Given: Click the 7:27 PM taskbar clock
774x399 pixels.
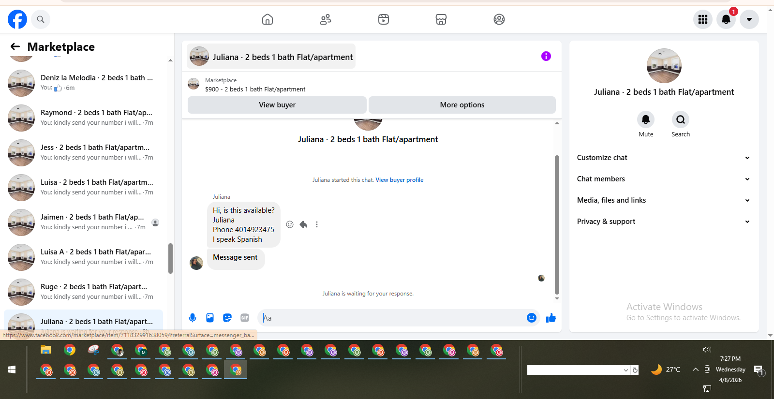Looking at the screenshot, I should coord(730,359).
